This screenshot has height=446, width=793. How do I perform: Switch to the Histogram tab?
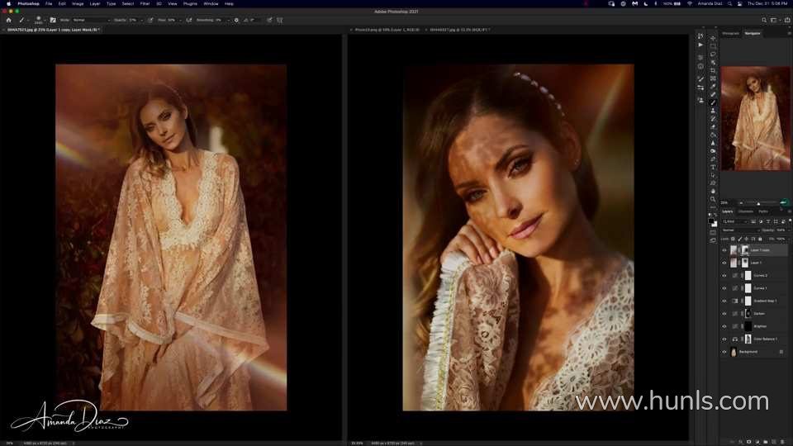pos(730,33)
